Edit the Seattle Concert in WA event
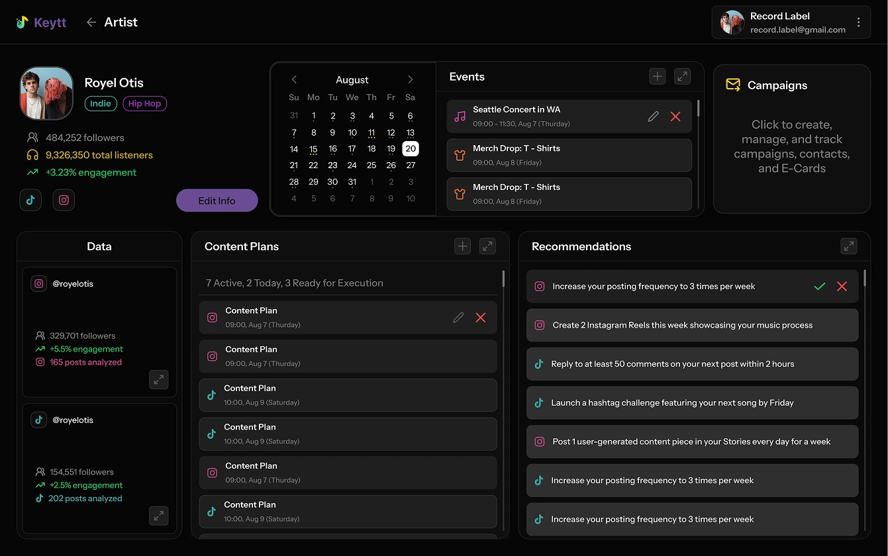This screenshot has width=888, height=556. click(653, 116)
